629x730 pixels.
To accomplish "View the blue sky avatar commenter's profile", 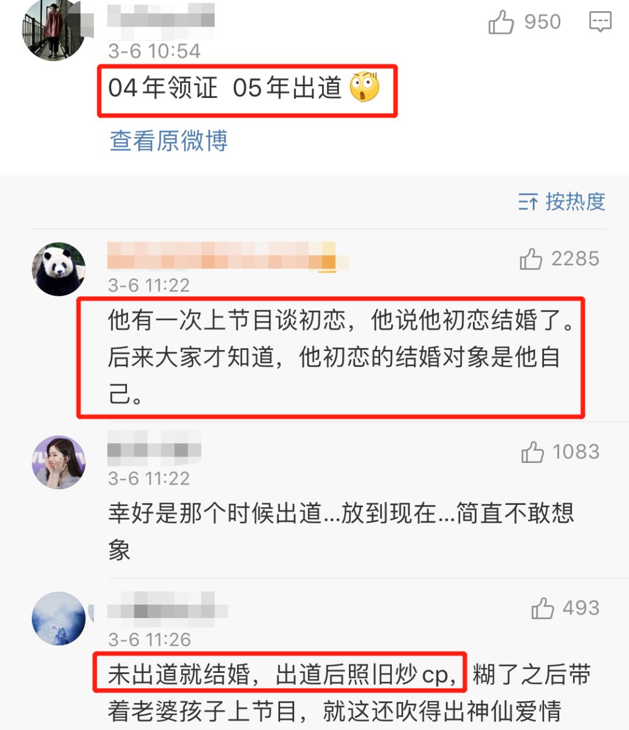I will point(58,619).
